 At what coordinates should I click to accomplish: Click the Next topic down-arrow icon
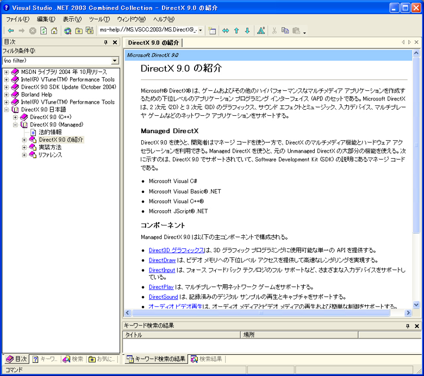click(x=247, y=31)
